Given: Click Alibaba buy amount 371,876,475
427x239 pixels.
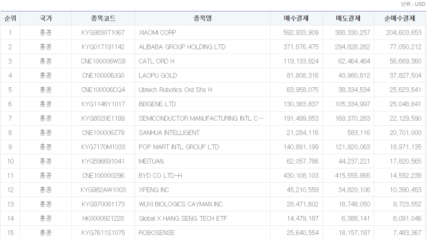Looking at the screenshot, I should click(301, 47).
